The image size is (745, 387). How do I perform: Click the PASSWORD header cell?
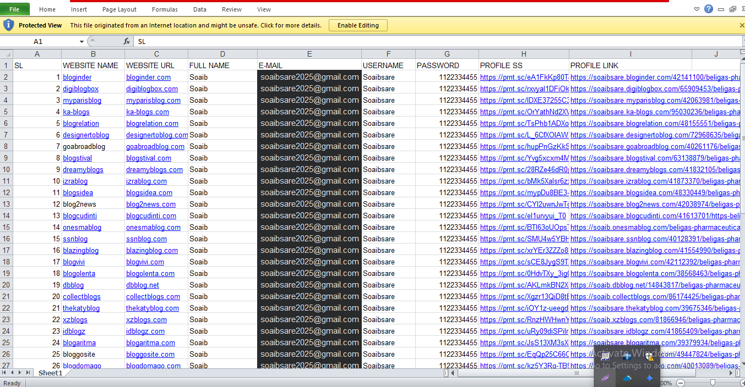tap(447, 65)
